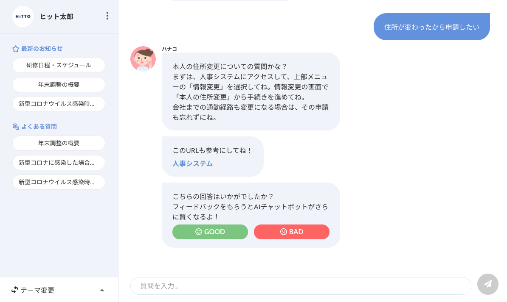507x302 pixels.
Task: Select 年末調整の概要 under 最新のお知らせ
Action: point(59,85)
